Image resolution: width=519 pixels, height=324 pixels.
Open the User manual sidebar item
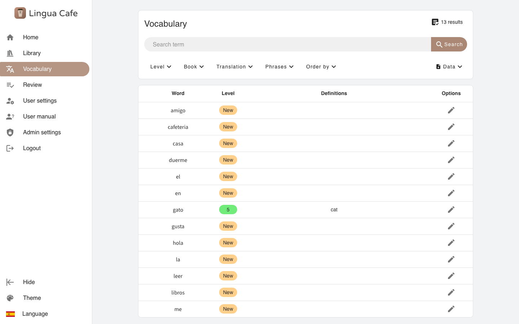pyautogui.click(x=45, y=117)
